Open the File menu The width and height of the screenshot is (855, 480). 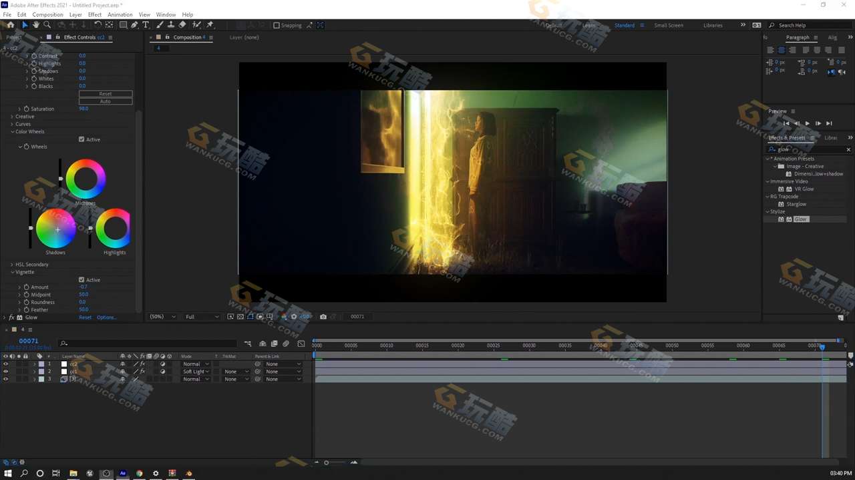click(x=7, y=14)
